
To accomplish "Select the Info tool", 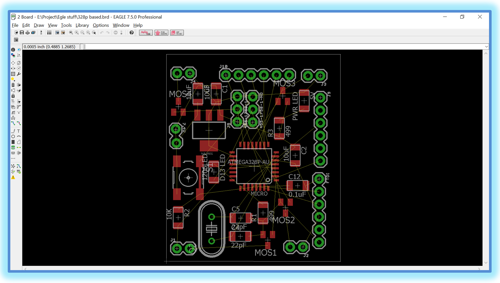I will pyautogui.click(x=13, y=50).
